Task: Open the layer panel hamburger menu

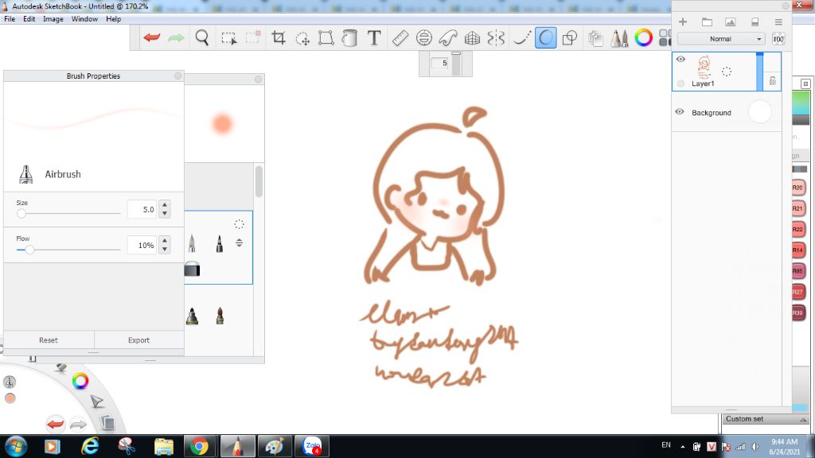Action: tap(778, 21)
